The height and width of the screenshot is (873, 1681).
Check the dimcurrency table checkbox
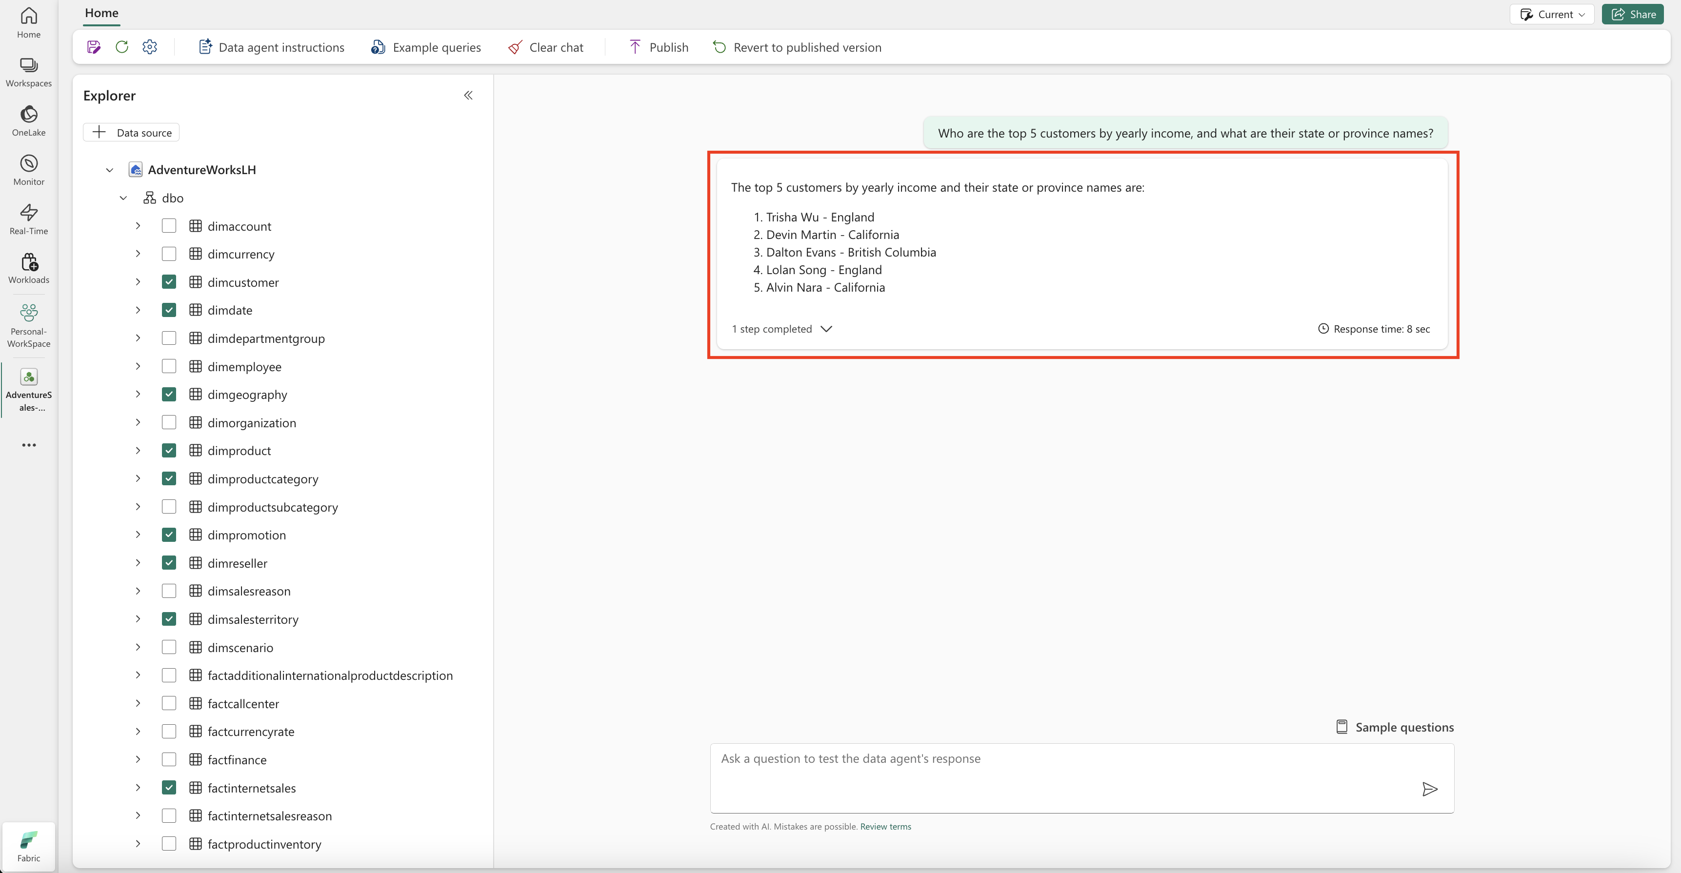[169, 254]
